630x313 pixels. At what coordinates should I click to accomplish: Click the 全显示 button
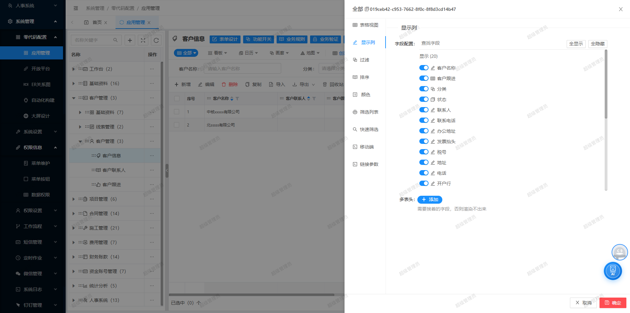pos(576,44)
